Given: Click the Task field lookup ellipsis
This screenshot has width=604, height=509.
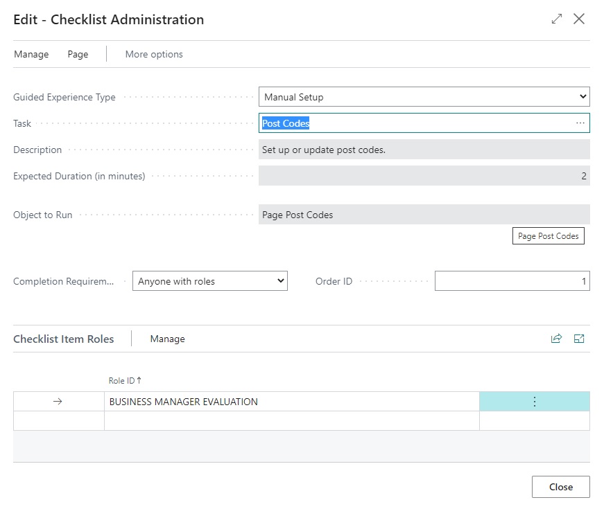Looking at the screenshot, I should (x=580, y=123).
